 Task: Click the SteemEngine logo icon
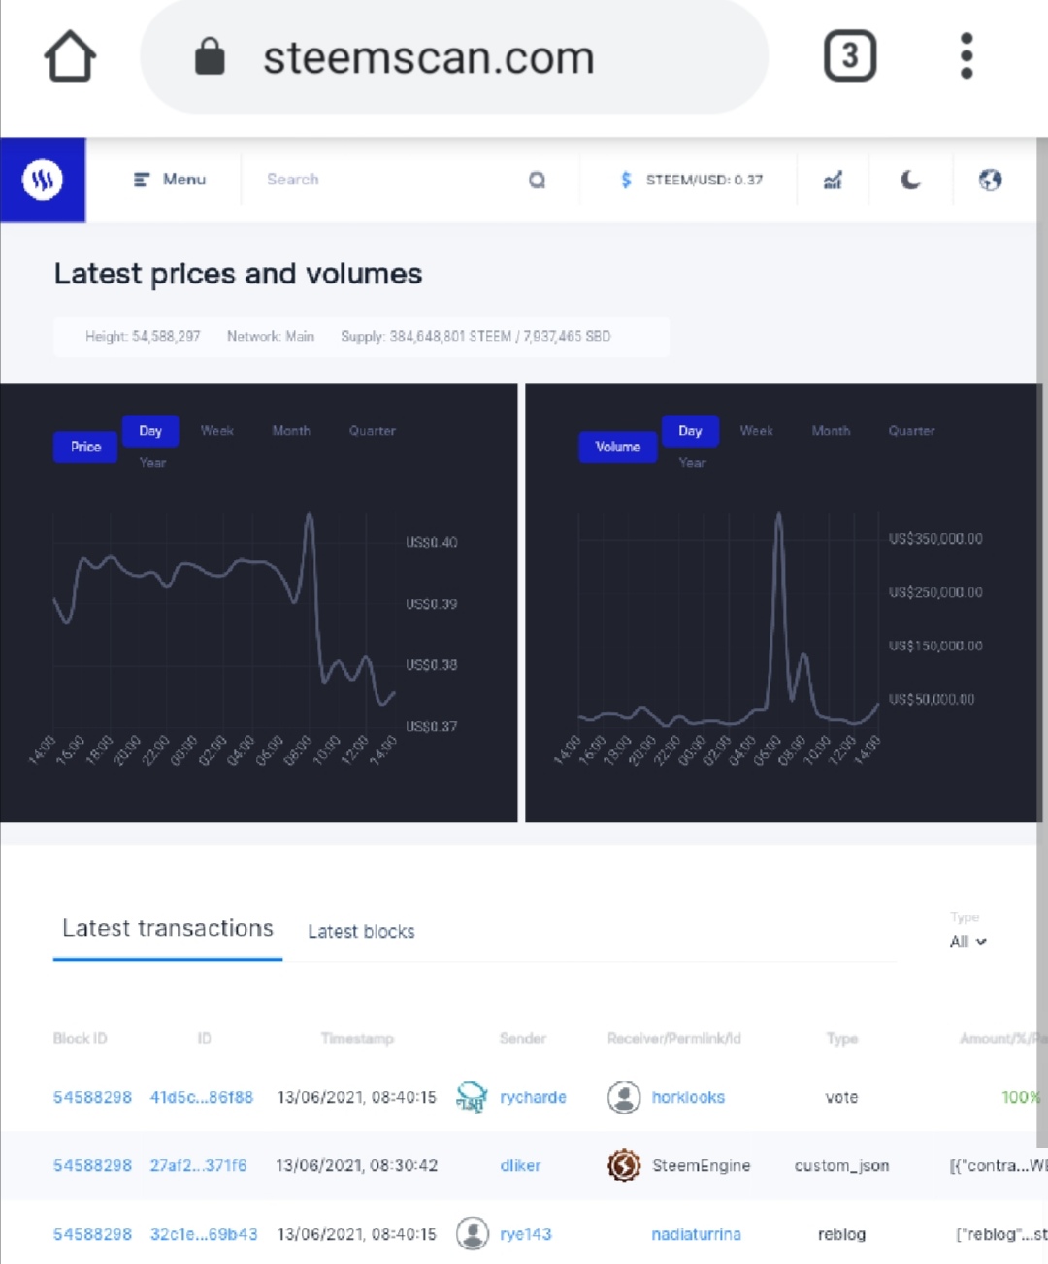tap(624, 1165)
